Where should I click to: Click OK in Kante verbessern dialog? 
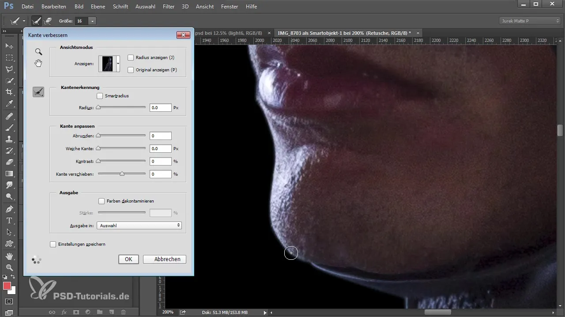click(128, 259)
